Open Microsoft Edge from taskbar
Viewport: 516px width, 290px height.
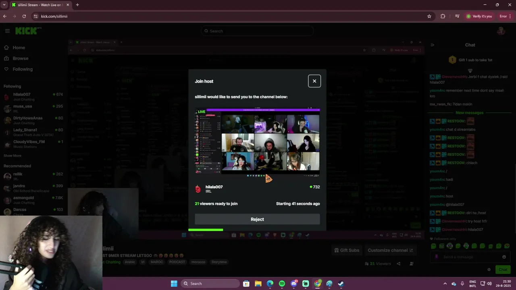270,284
